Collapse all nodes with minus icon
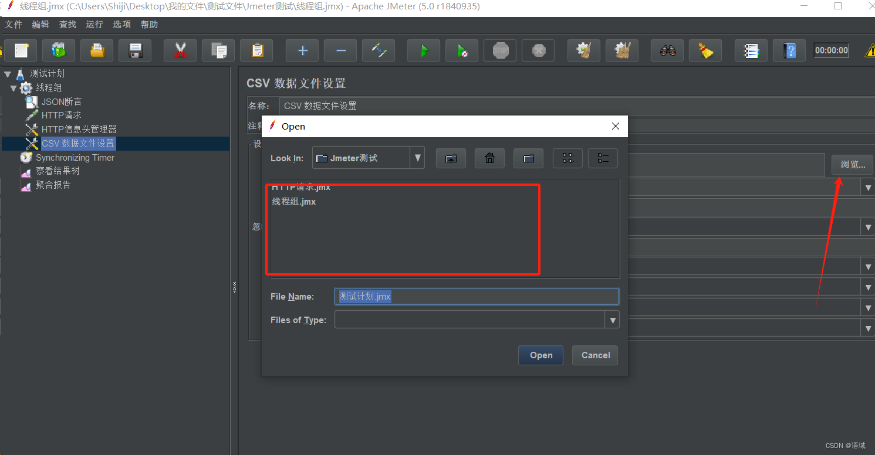This screenshot has width=875, height=455. tap(340, 50)
